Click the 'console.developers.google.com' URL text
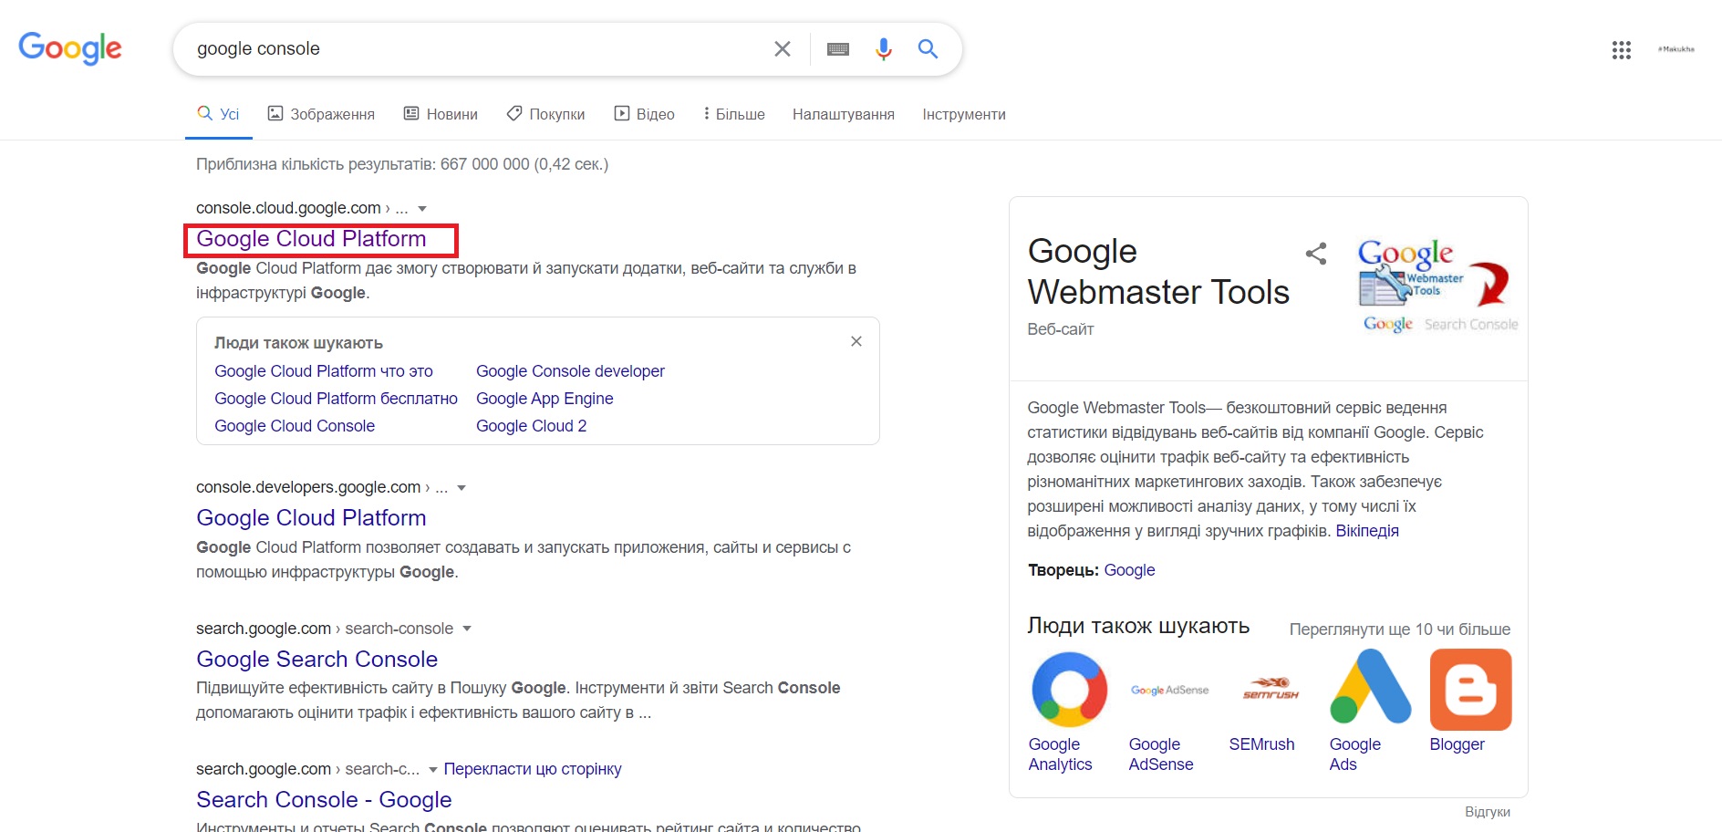Viewport: 1722px width, 832px height. 308,487
